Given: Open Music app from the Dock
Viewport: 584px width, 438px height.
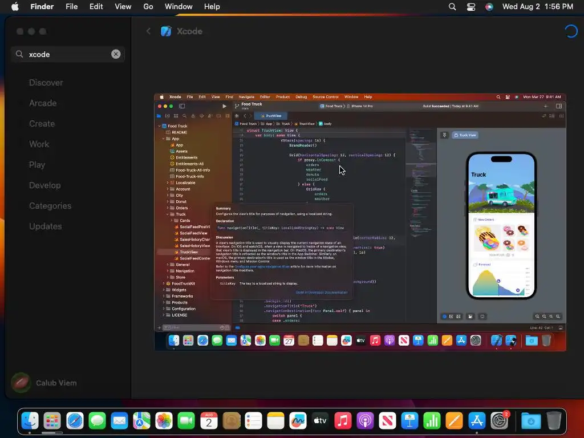Looking at the screenshot, I should point(343,421).
